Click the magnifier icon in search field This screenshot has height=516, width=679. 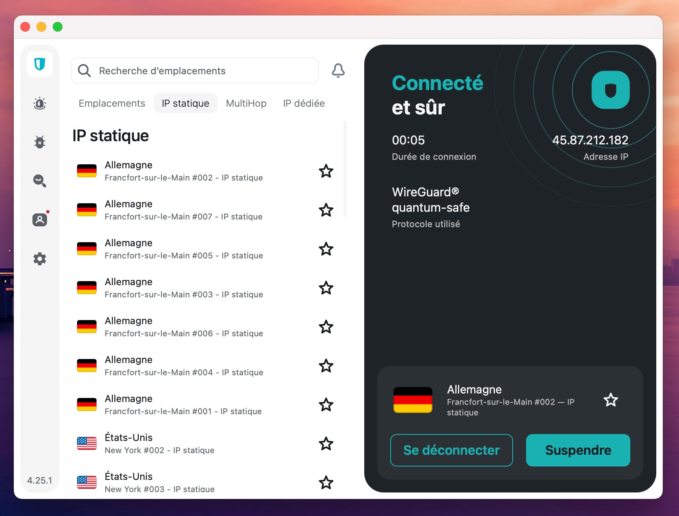coord(84,71)
